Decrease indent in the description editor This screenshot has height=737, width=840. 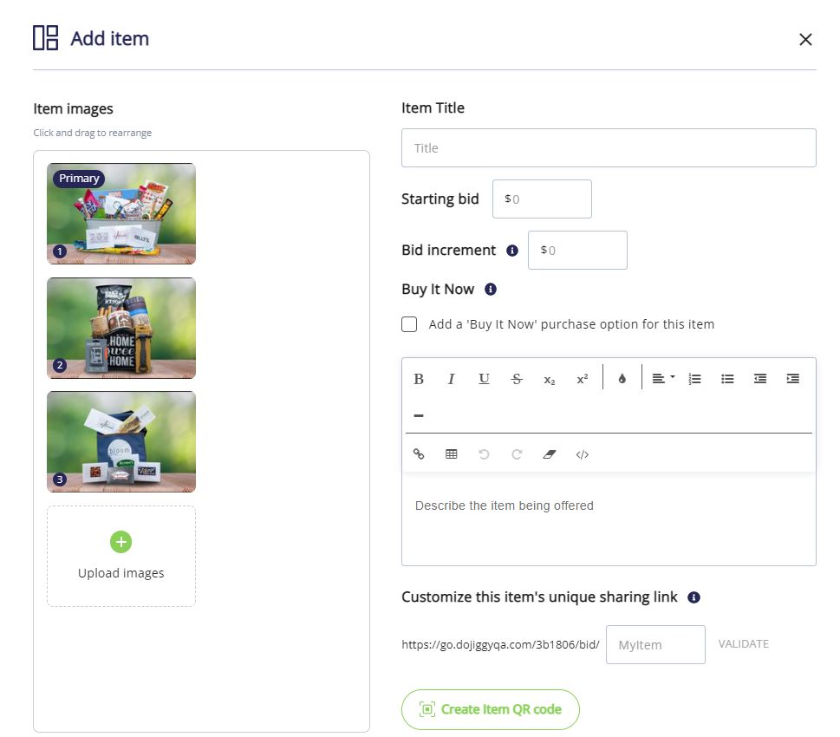[x=759, y=379]
